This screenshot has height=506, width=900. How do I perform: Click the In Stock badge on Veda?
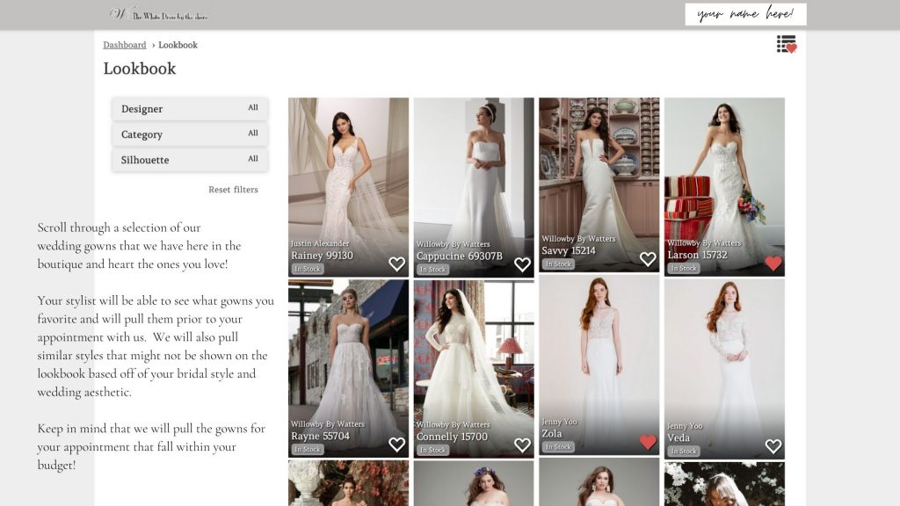click(x=683, y=451)
